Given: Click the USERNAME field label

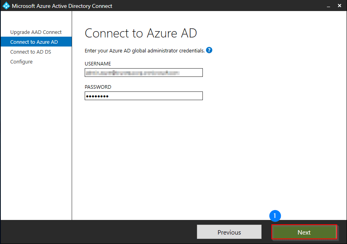Looking at the screenshot, I should pos(98,64).
